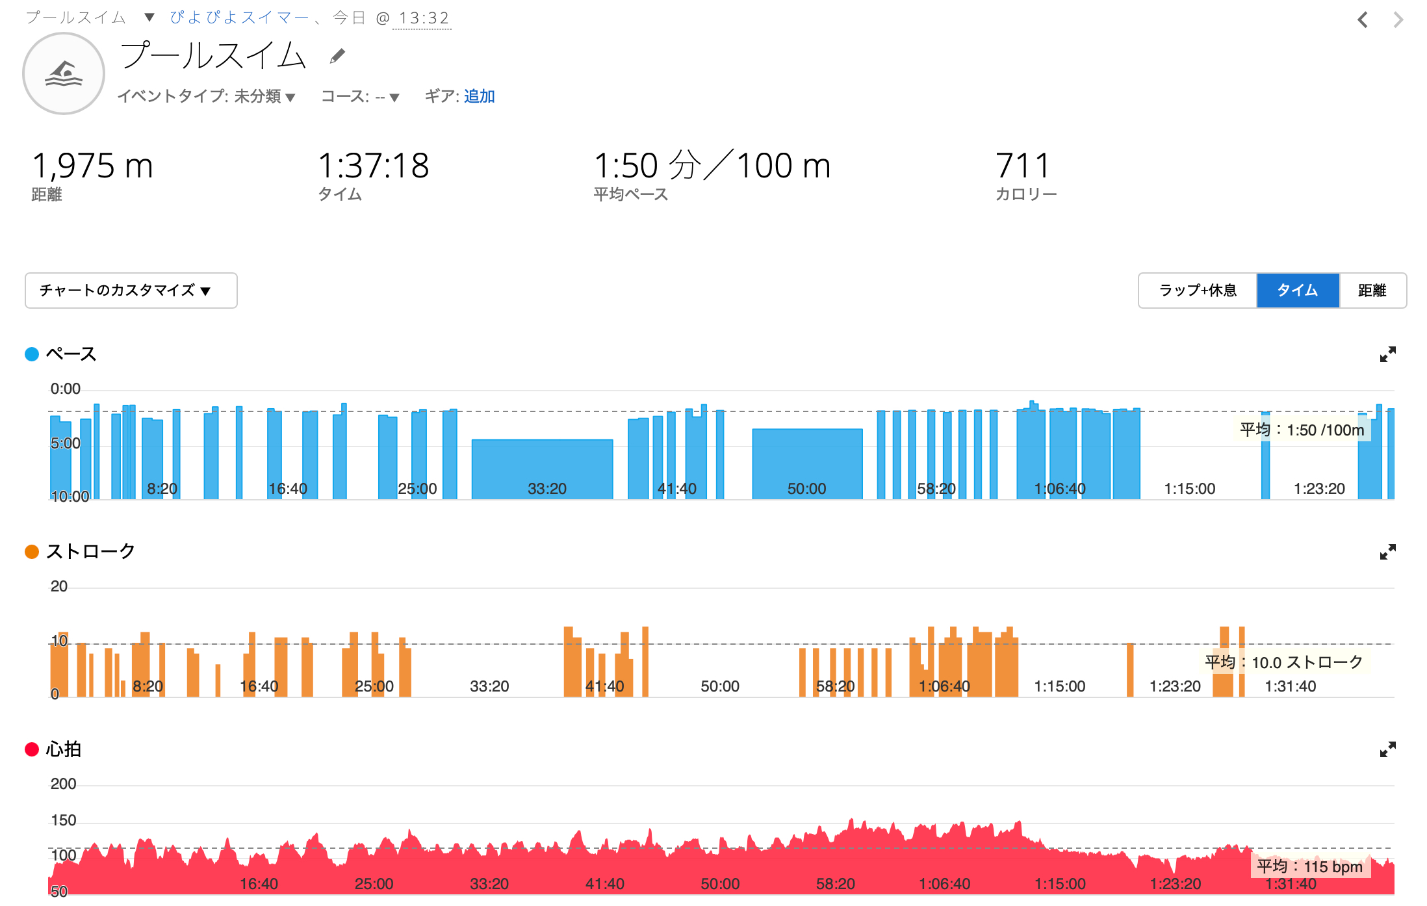The image size is (1427, 906).
Task: Open the イベントタイプ 未分類 dropdown
Action: pos(264,97)
